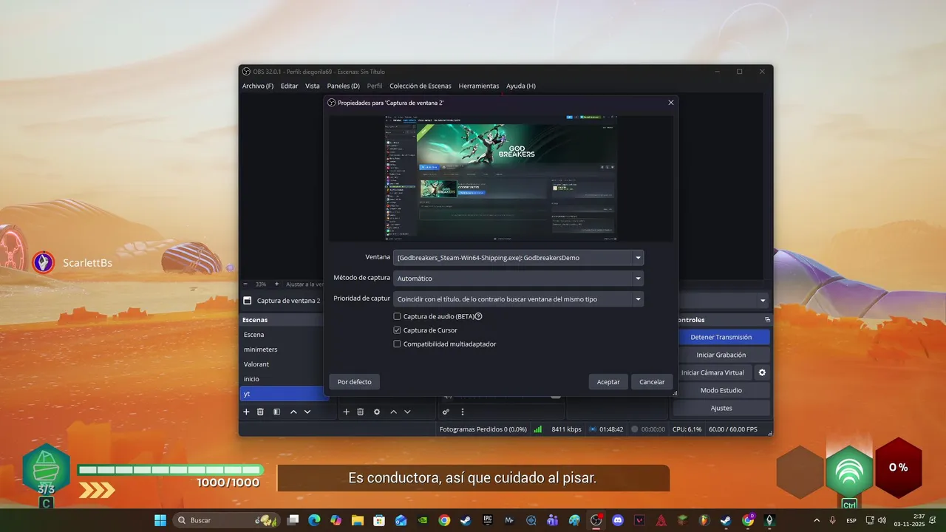Image resolution: width=946 pixels, height=532 pixels.
Task: Enable Compatibilidad multiadaptador checkbox
Action: 397,344
